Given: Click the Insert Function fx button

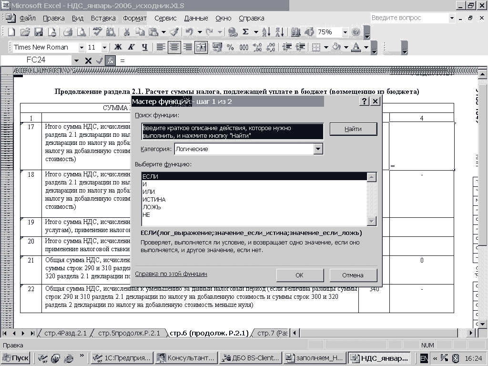Looking at the screenshot, I should (110, 61).
